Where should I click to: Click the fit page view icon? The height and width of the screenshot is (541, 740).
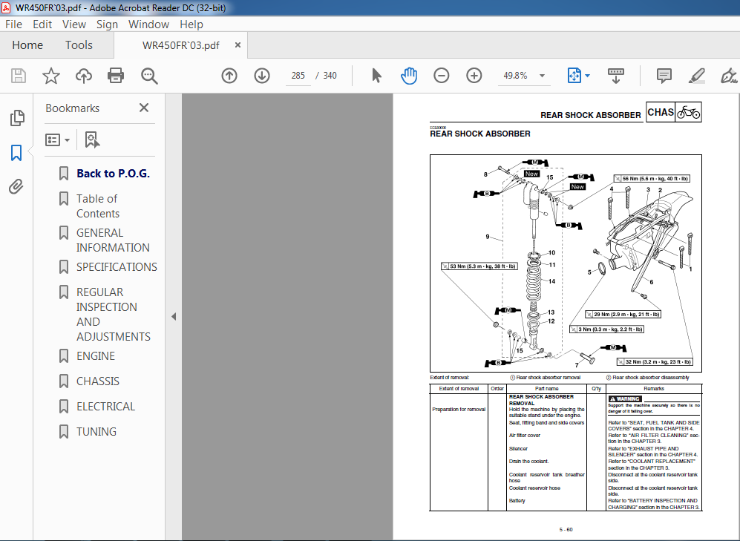point(574,76)
